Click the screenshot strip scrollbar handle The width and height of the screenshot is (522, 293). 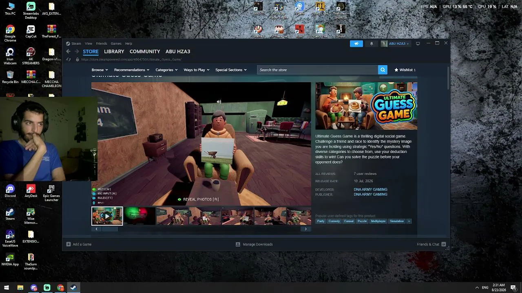pos(110,229)
